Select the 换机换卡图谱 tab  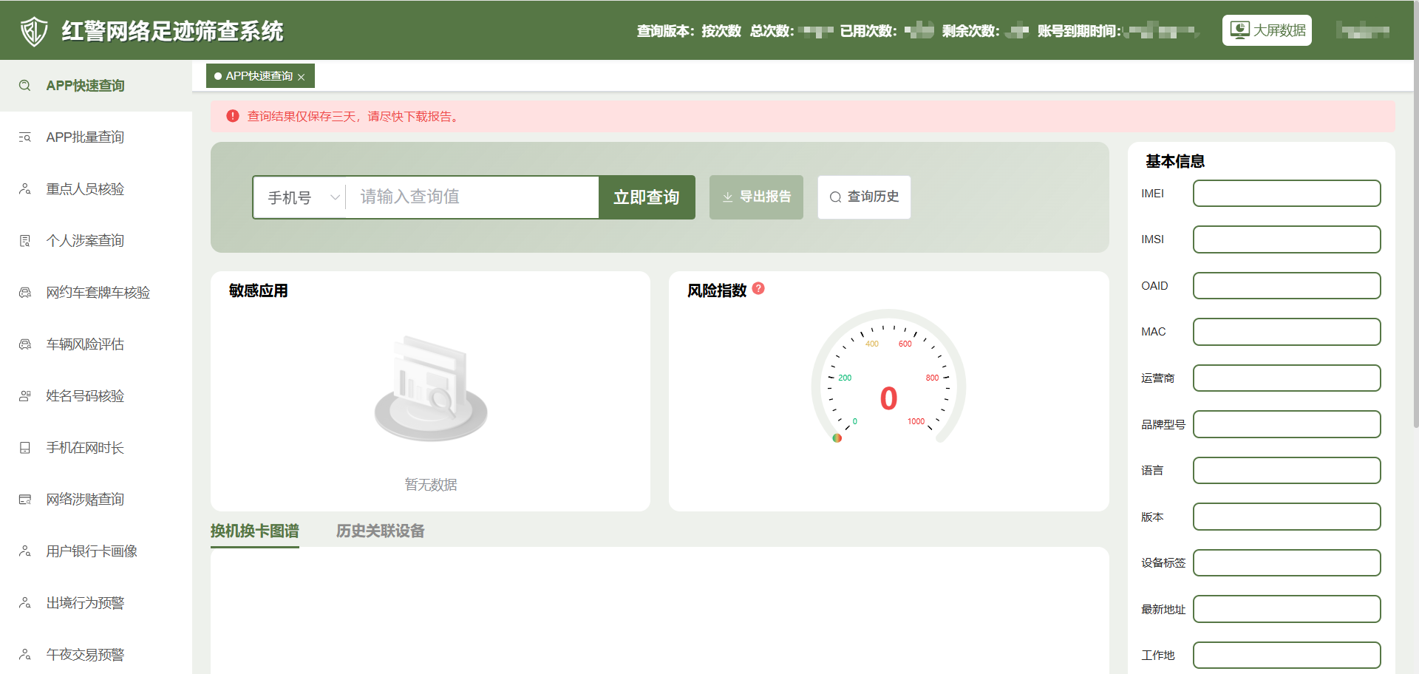(x=254, y=531)
